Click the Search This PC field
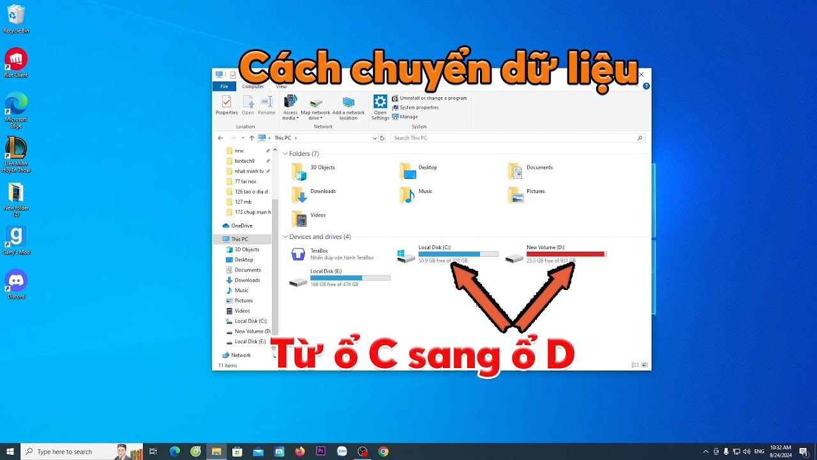The image size is (817, 460). tap(517, 138)
